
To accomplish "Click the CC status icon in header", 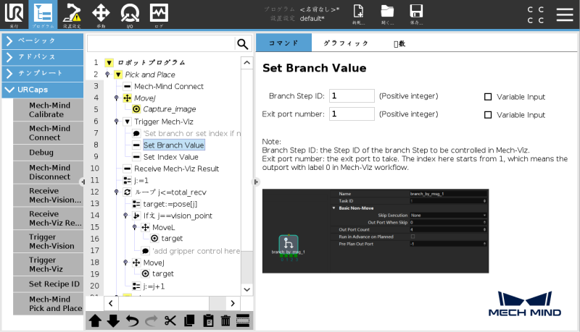I will tap(536, 14).
